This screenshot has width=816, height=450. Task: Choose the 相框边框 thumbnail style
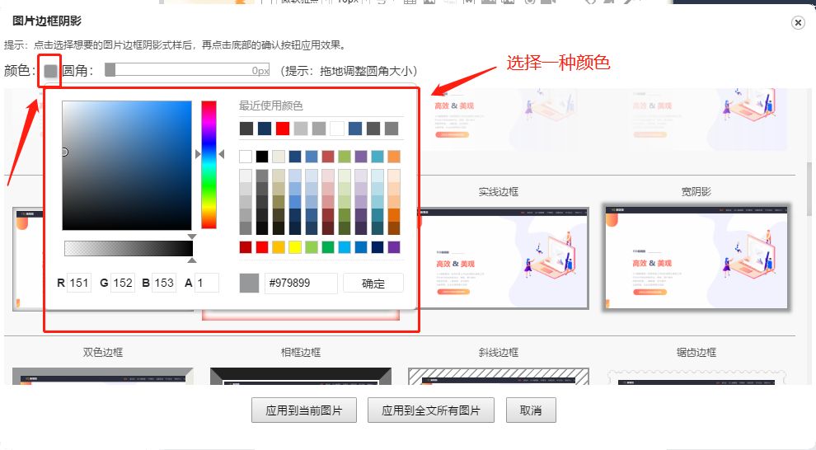(x=301, y=376)
